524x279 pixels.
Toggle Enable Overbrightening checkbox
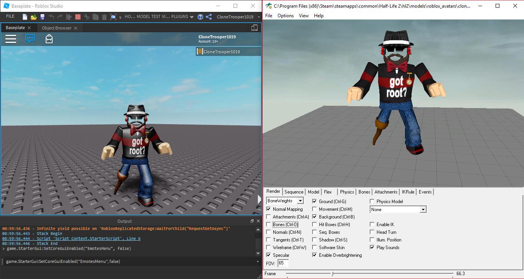pyautogui.click(x=314, y=255)
